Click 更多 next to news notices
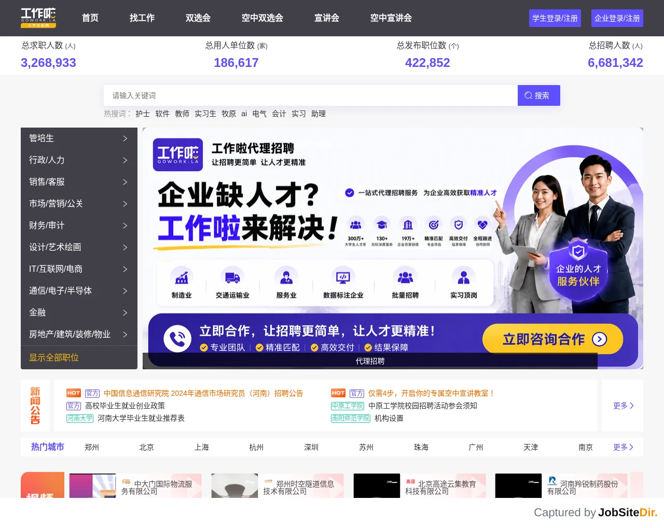This screenshot has height=528, width=664. click(x=623, y=406)
